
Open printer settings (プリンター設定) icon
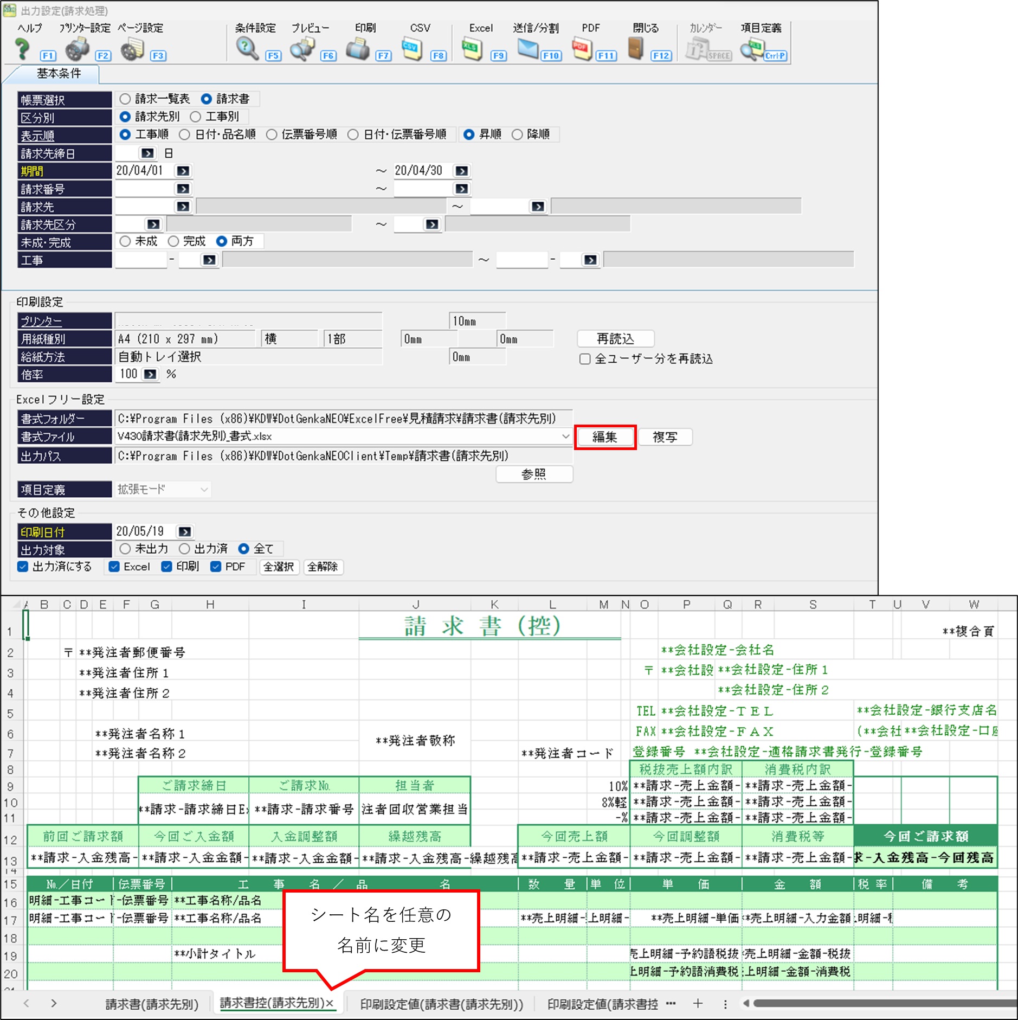(x=77, y=50)
